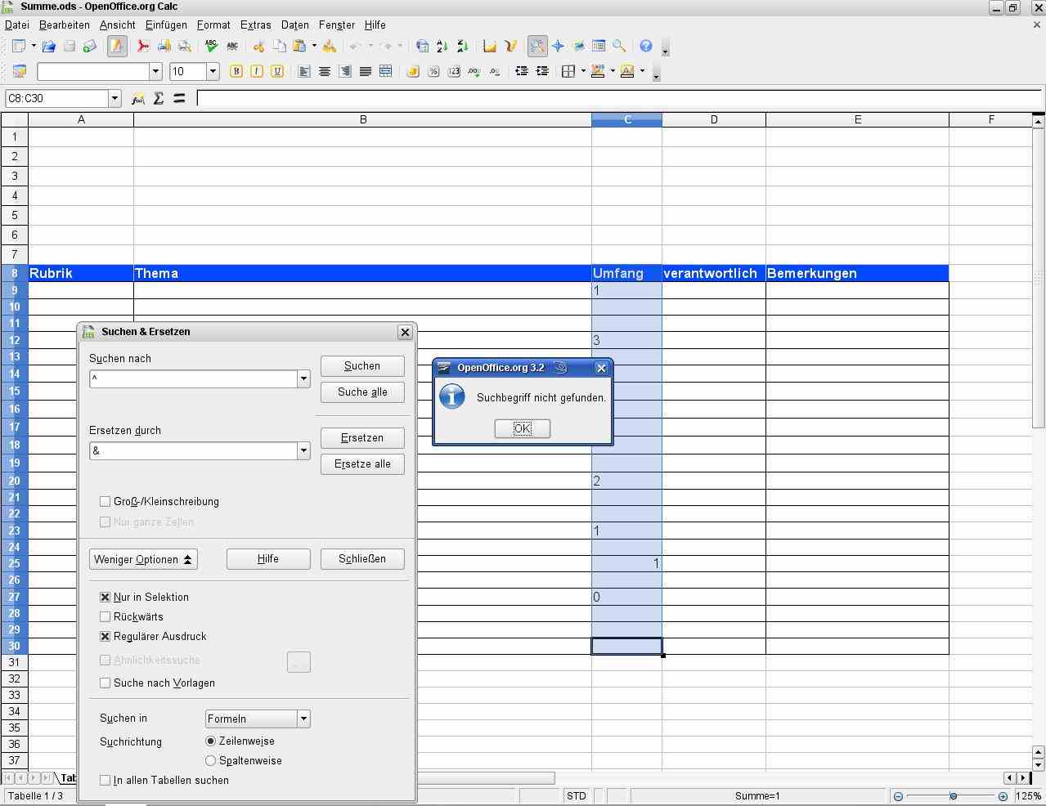Open the Gallery
The height and width of the screenshot is (806, 1046).
[578, 47]
